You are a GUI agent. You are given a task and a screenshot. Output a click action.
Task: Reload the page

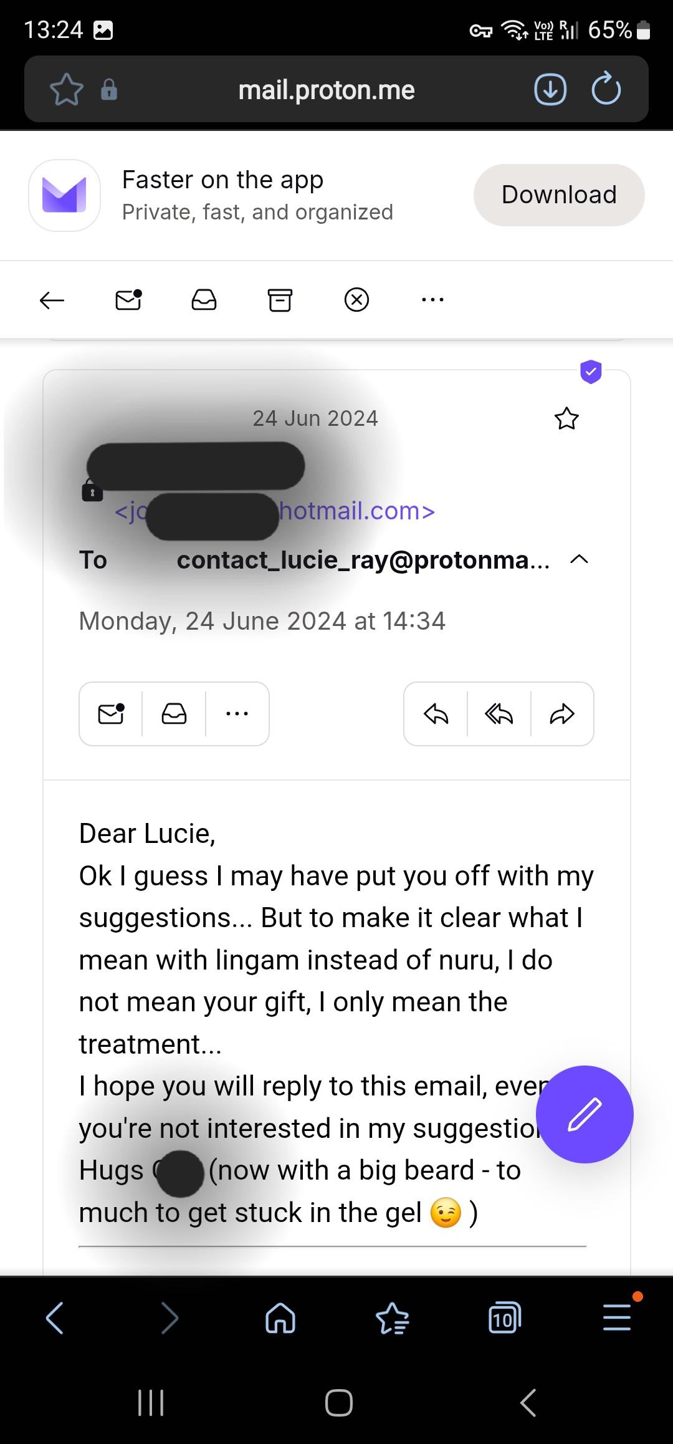coord(606,90)
